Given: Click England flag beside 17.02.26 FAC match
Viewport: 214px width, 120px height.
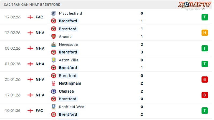Looking at the screenshot, I should [x=30, y=17].
